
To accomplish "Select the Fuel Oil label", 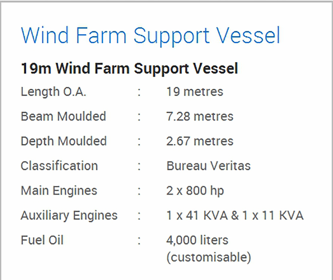I will point(42,240).
